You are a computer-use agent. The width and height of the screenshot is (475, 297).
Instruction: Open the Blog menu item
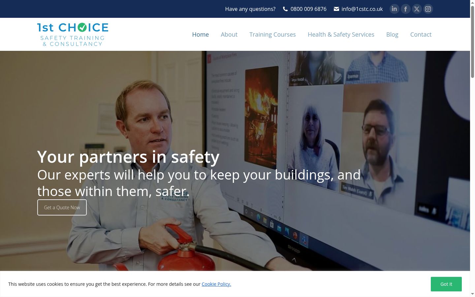[x=392, y=34]
